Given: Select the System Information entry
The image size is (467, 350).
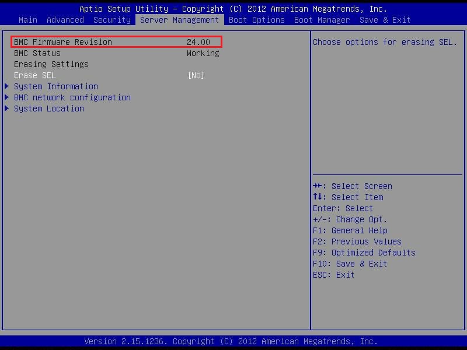Looking at the screenshot, I should click(55, 86).
